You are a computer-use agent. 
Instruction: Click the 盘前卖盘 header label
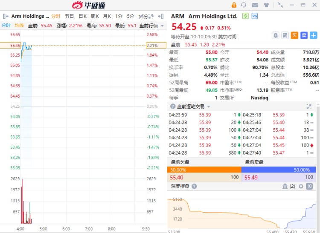click(254, 162)
